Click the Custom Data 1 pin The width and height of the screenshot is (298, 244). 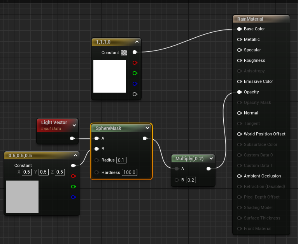click(240, 166)
